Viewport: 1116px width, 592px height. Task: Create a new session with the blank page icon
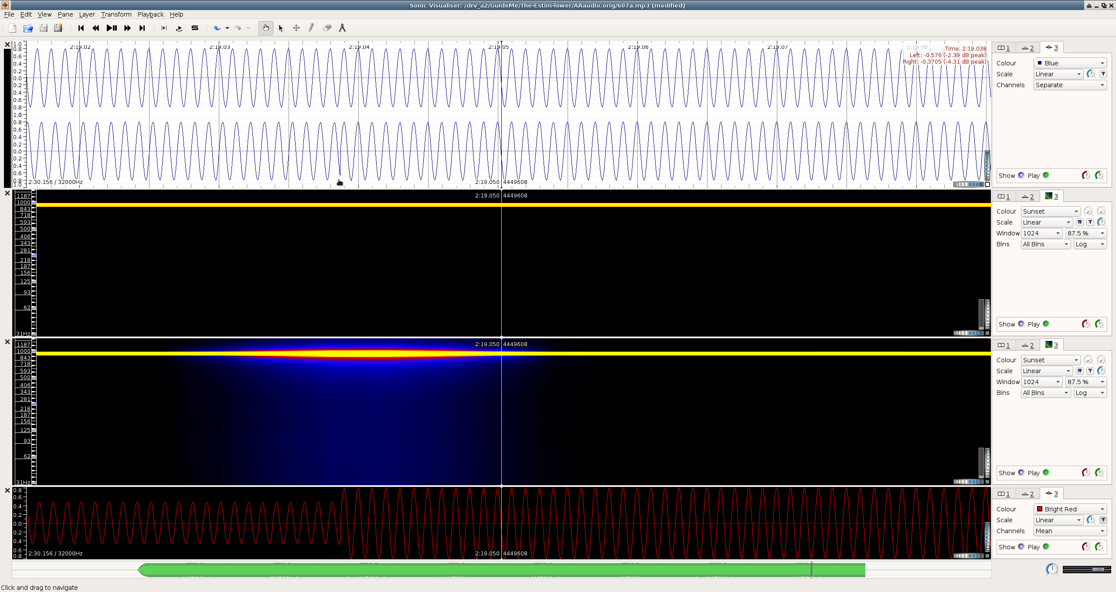(x=13, y=28)
